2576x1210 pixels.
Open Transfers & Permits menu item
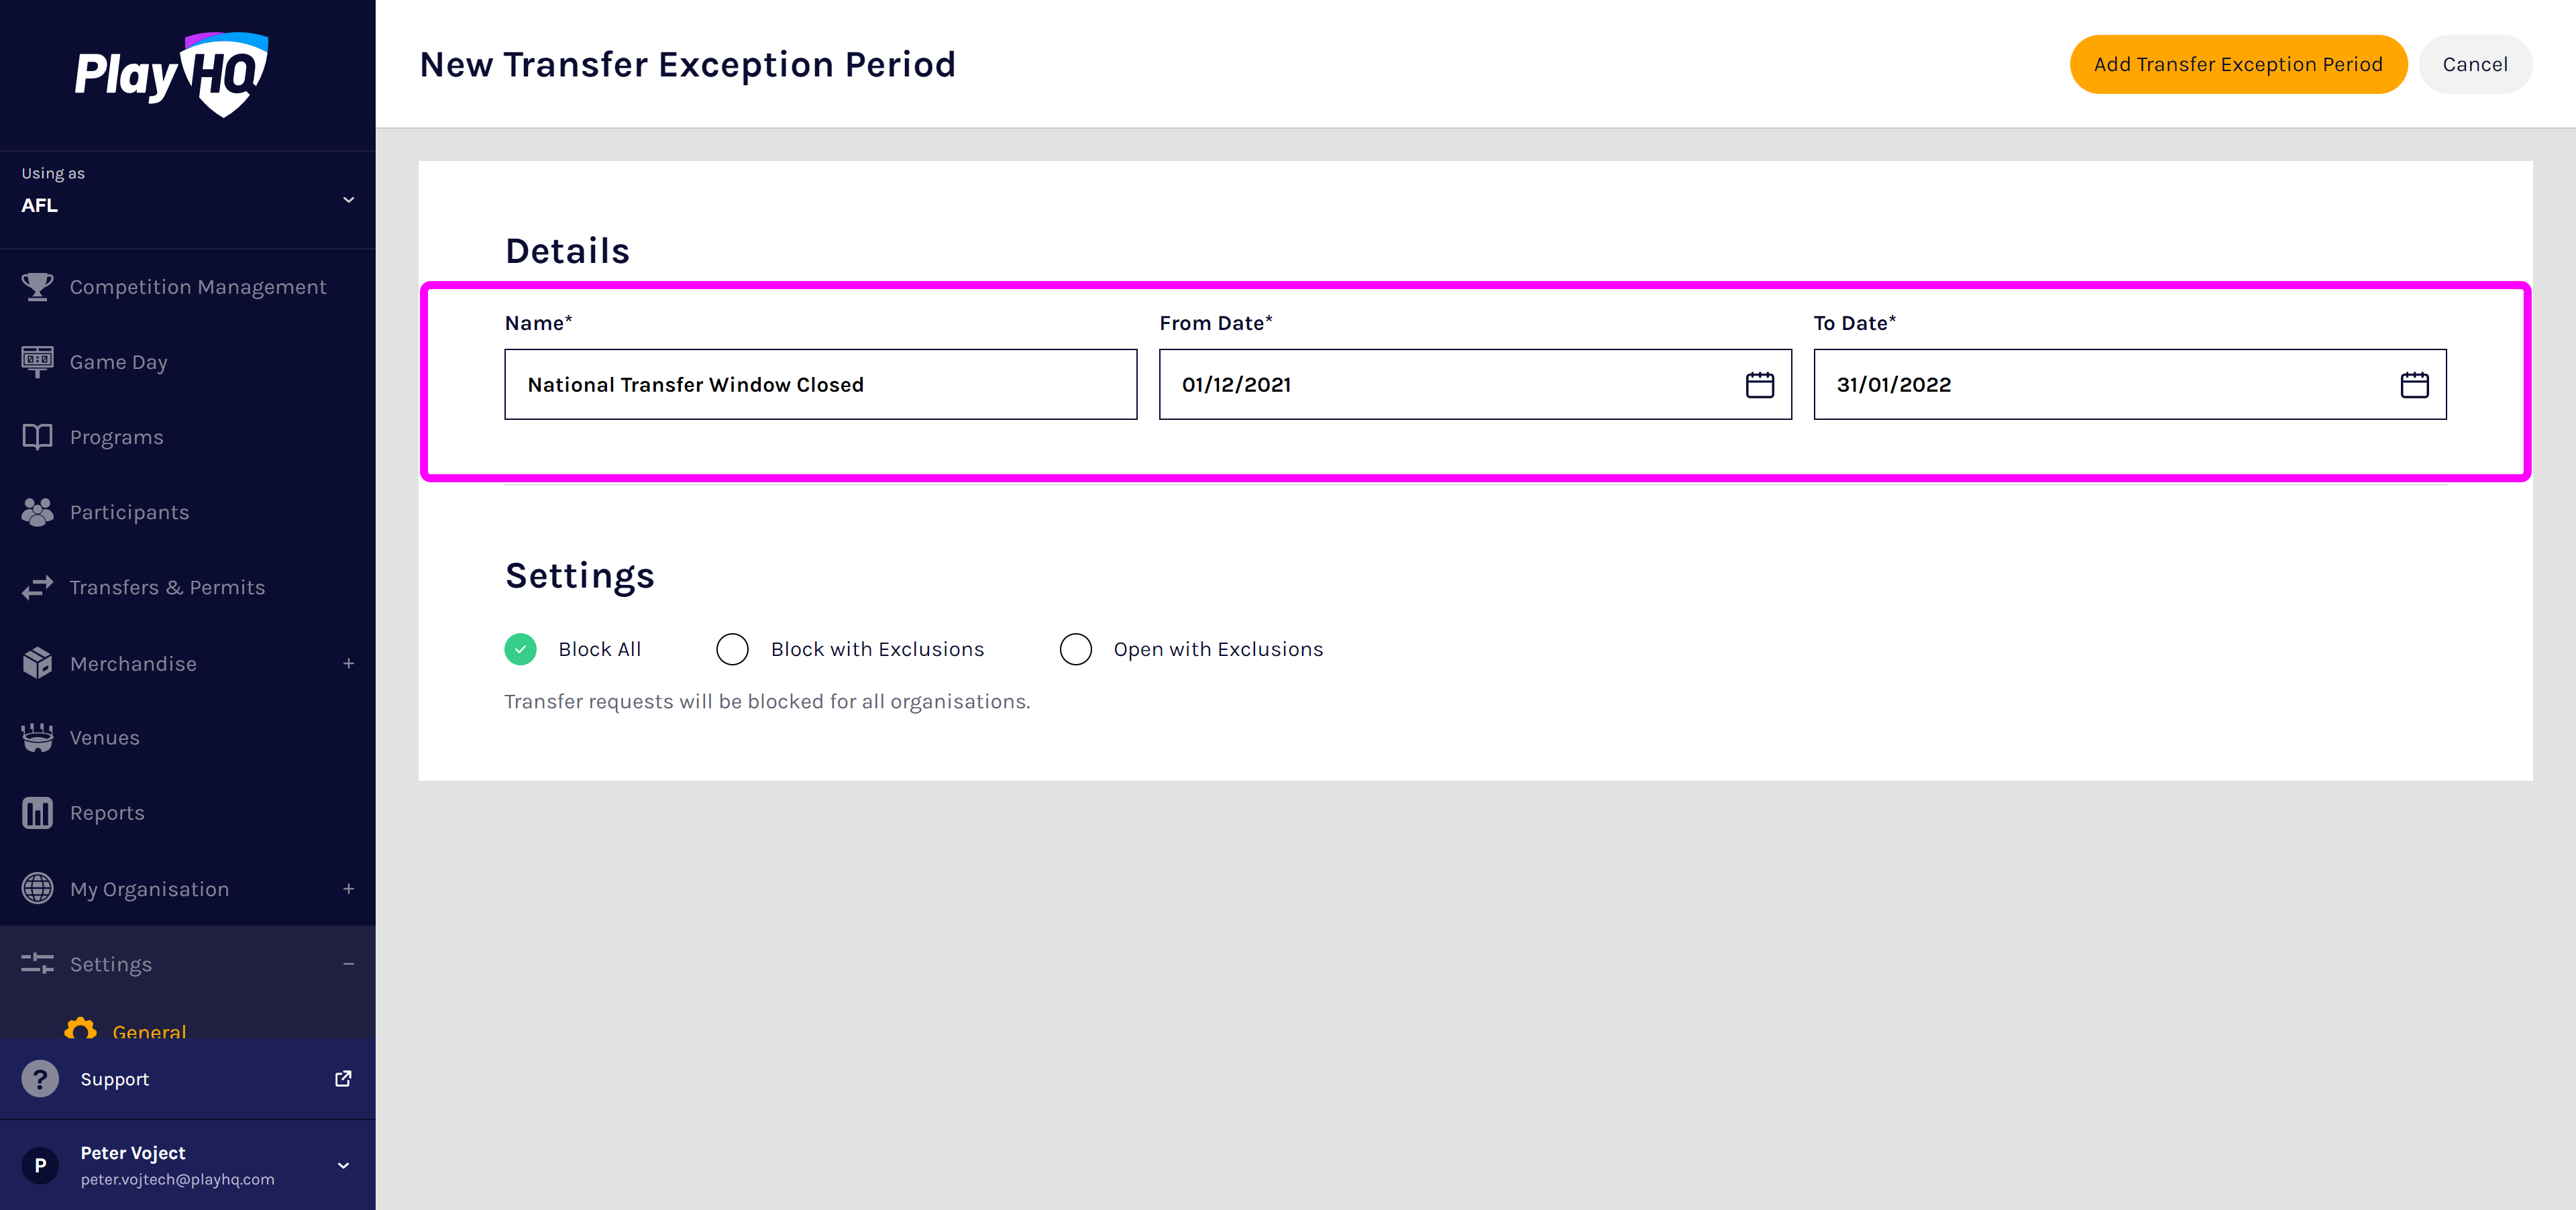click(166, 587)
